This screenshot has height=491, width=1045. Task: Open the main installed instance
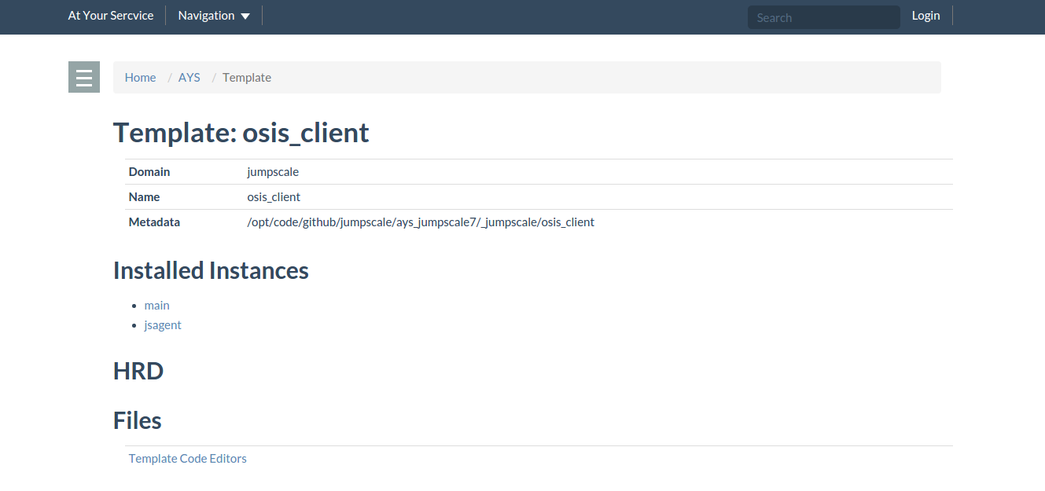tap(156, 305)
